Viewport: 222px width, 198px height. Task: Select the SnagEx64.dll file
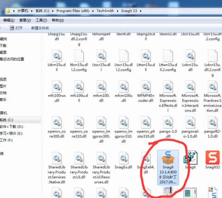[x=146, y=163]
